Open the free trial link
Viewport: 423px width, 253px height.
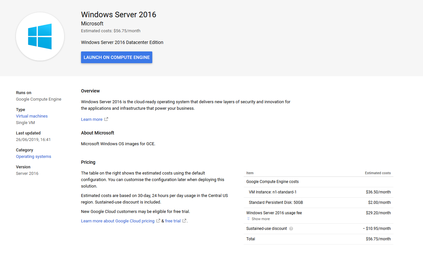coord(173,221)
